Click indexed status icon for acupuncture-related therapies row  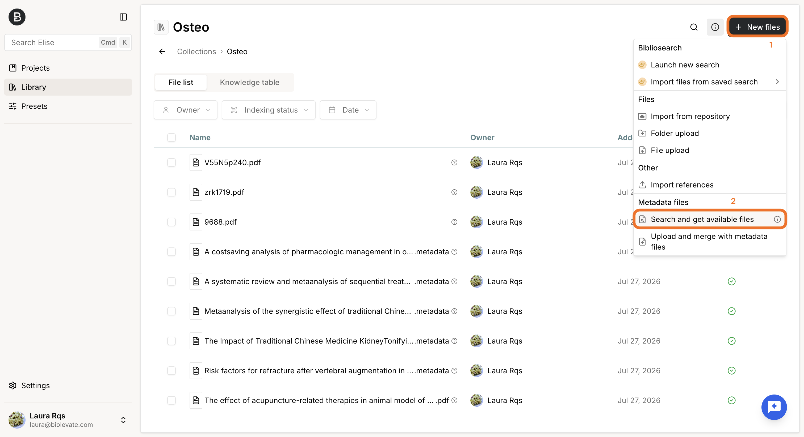coord(731,400)
